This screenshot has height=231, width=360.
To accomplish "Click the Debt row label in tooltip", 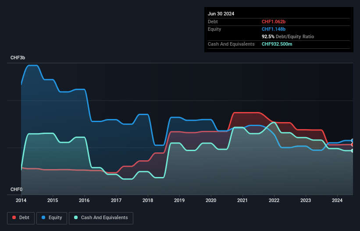I will coord(213,22).
